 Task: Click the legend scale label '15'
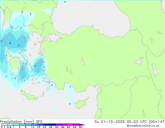pos(39,127)
